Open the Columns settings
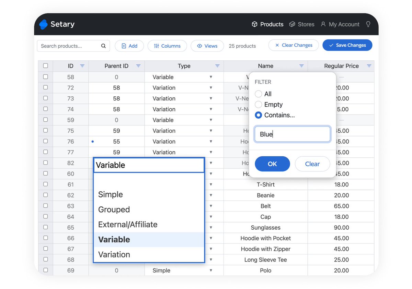This screenshot has height=289, width=412. pyautogui.click(x=167, y=46)
